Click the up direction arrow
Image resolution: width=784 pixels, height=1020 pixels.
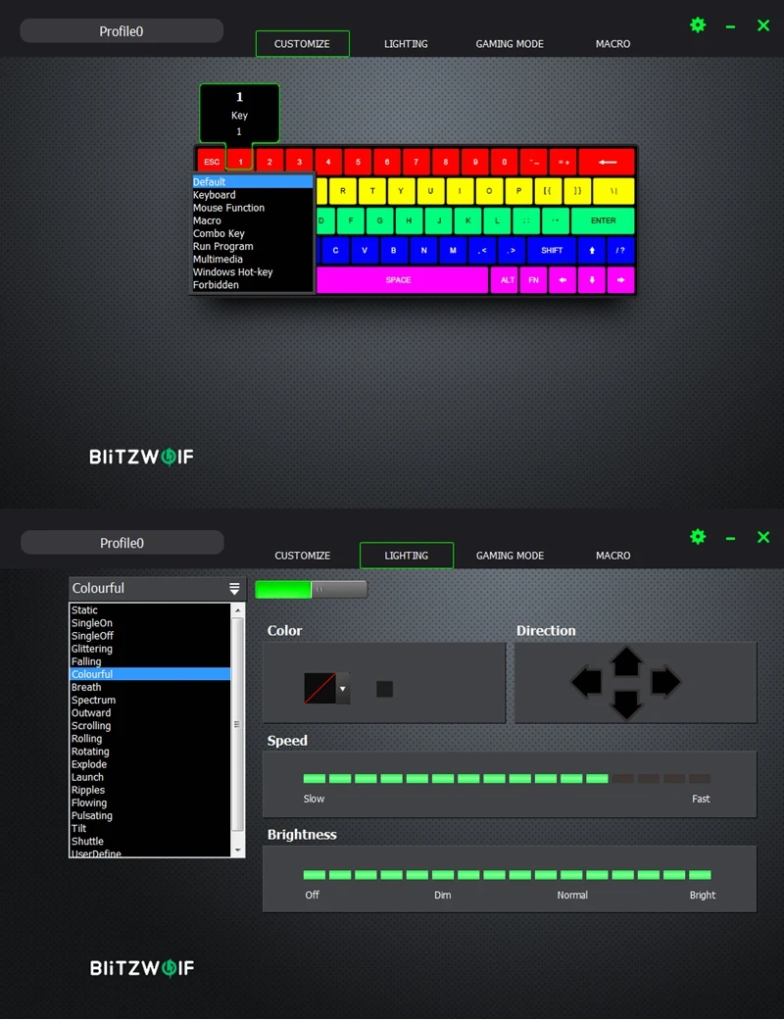pos(626,661)
